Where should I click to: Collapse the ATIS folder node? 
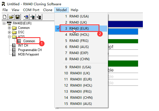(9, 37)
